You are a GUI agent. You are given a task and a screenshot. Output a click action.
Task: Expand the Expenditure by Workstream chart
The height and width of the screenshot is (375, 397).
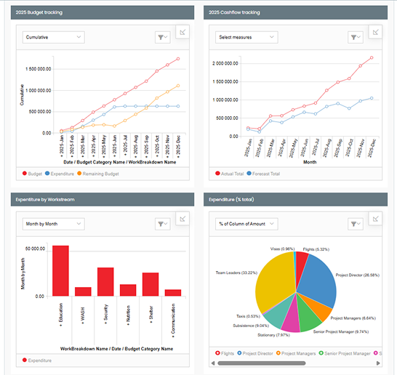[183, 219]
